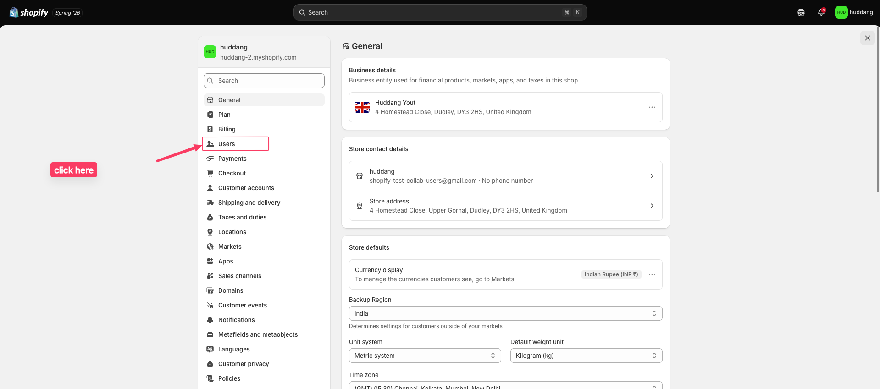
Task: Open the notifications bell icon
Action: [x=821, y=12]
